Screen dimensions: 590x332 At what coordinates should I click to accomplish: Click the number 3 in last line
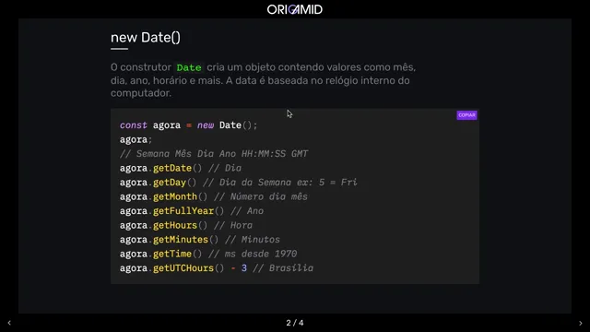244,268
